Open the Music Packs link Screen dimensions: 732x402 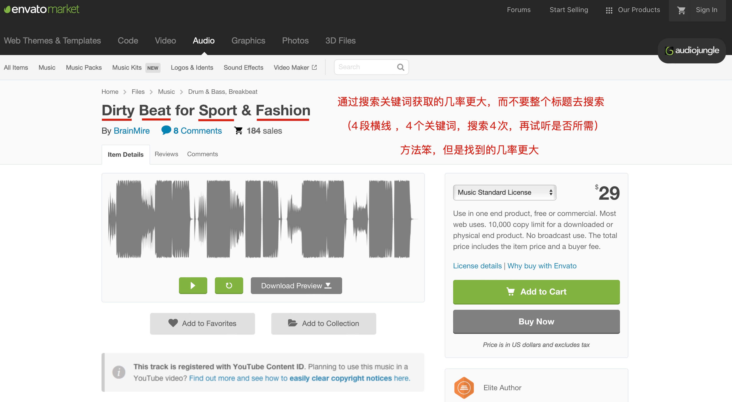pos(84,68)
